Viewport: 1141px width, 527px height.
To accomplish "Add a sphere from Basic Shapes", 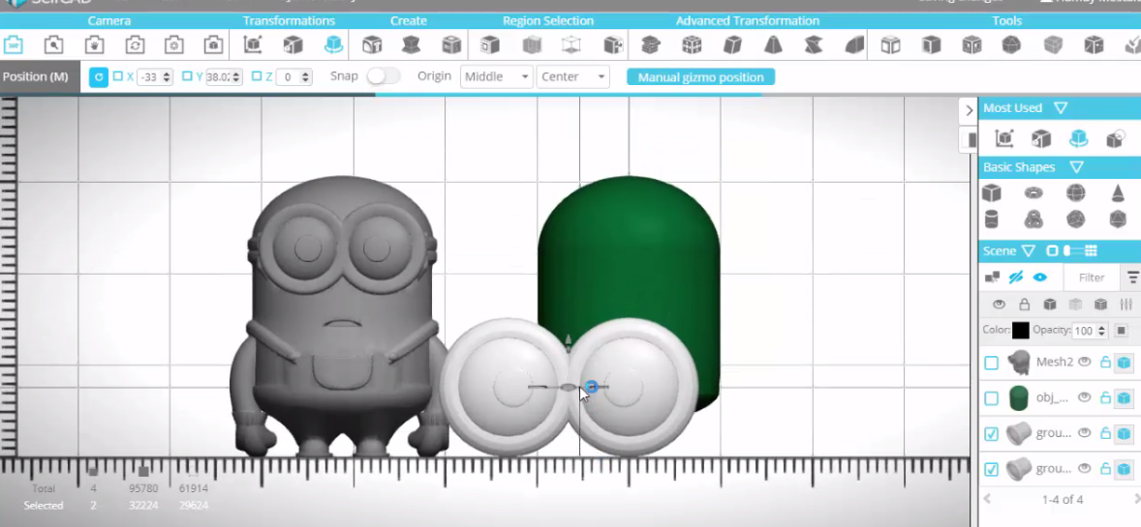I will [x=1075, y=192].
